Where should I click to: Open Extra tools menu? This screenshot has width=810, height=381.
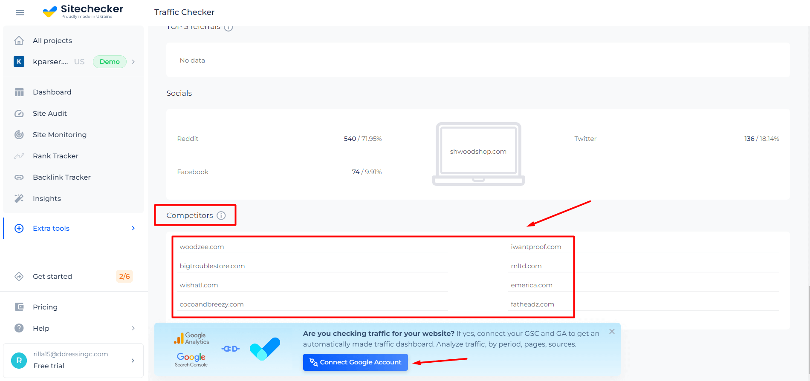tap(51, 229)
